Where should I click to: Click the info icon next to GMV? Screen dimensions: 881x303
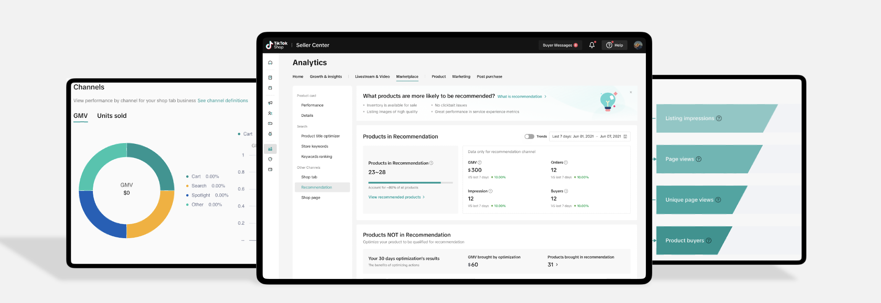coord(480,163)
